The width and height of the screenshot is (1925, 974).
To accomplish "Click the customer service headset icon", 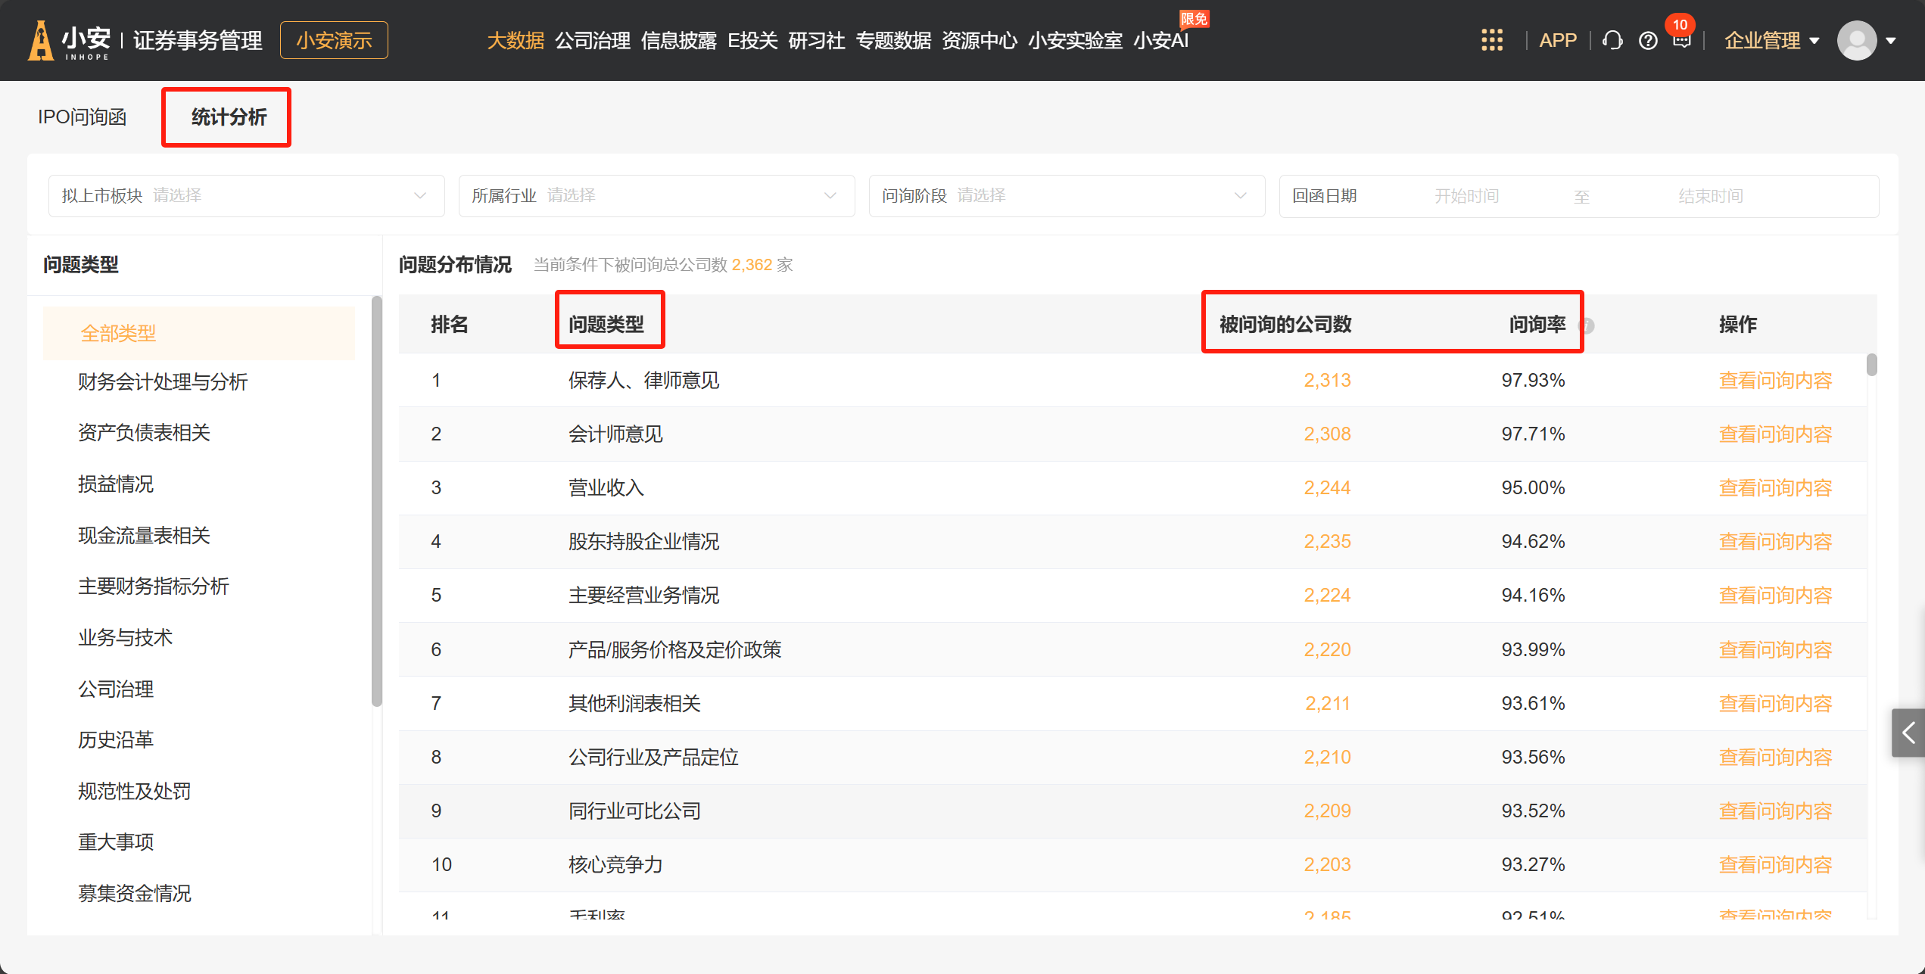I will [x=1612, y=40].
